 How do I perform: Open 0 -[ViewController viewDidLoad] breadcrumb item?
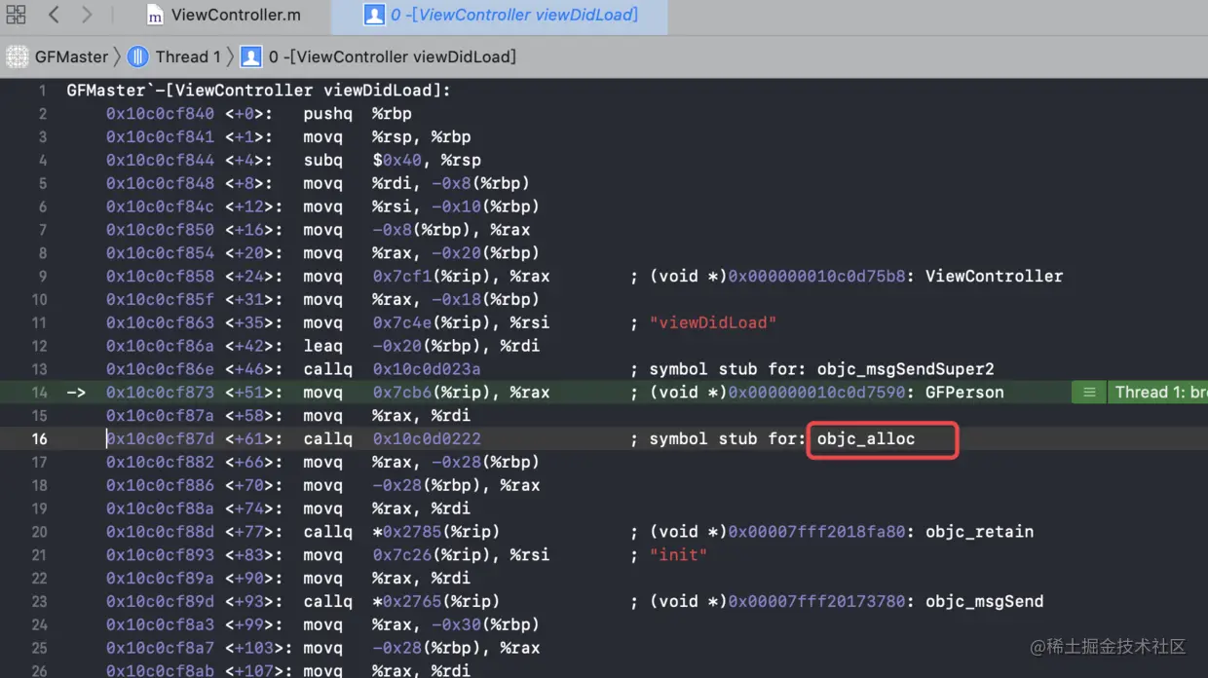pyautogui.click(x=392, y=56)
